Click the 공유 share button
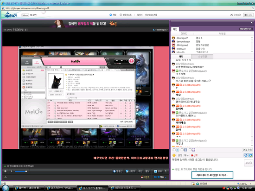Viewport: 255px width, 191px height. coord(158,171)
